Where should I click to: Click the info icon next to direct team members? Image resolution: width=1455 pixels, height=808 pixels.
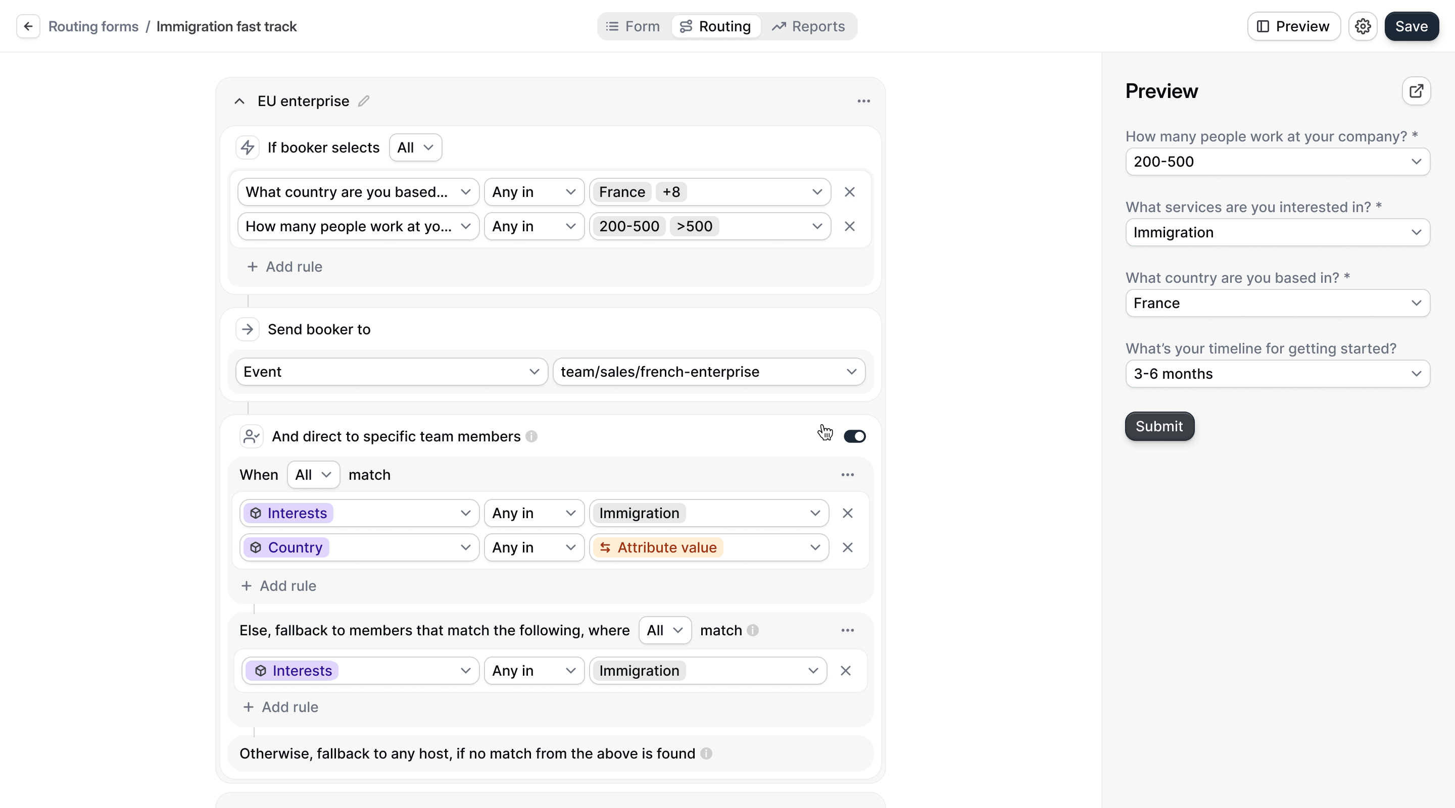[x=531, y=437]
